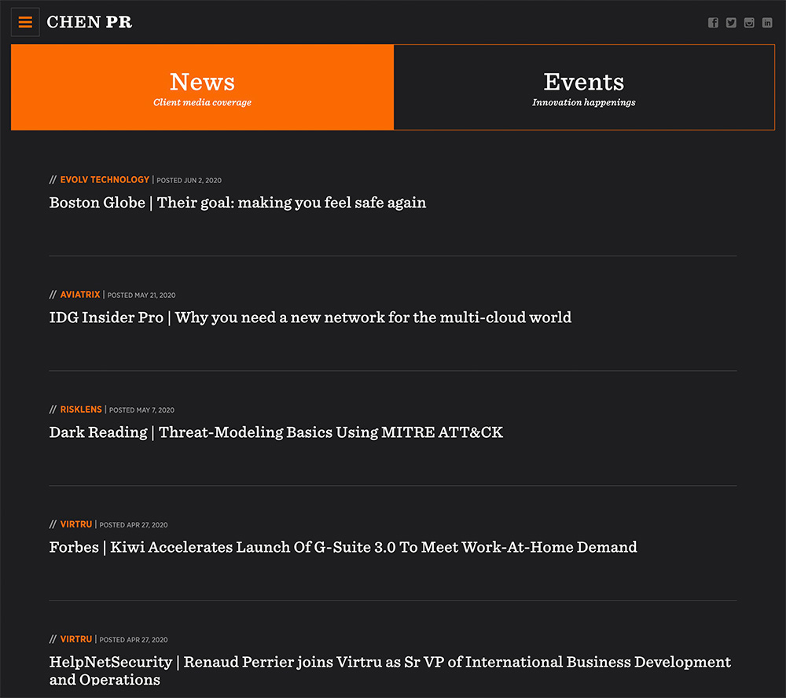Open the Forbes Kiwi G-Suite article
The height and width of the screenshot is (698, 786).
tap(343, 547)
